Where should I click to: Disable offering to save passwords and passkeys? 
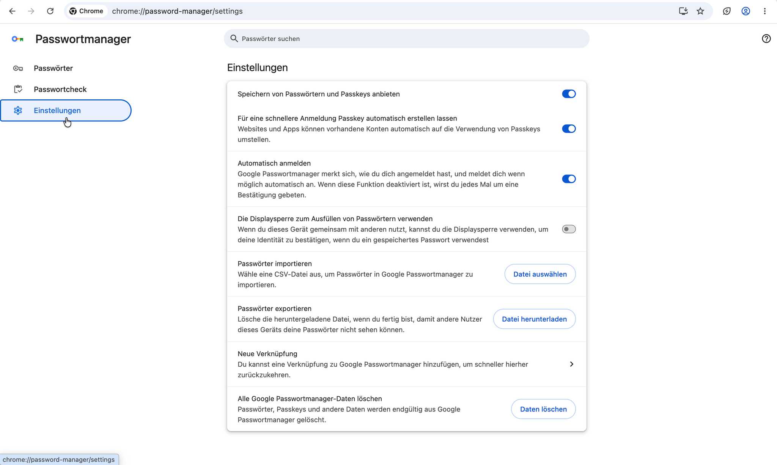tap(569, 94)
